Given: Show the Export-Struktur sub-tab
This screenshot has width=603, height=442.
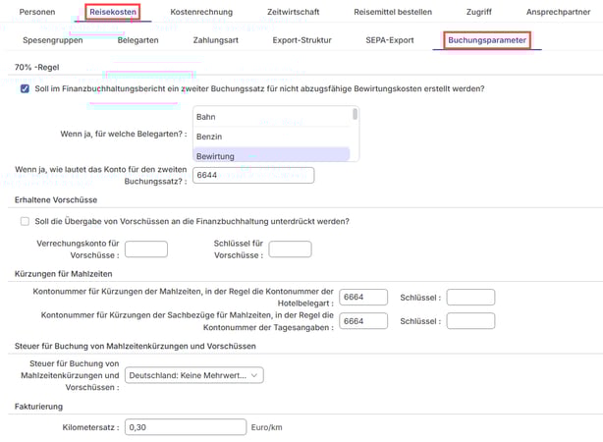Looking at the screenshot, I should [x=301, y=40].
